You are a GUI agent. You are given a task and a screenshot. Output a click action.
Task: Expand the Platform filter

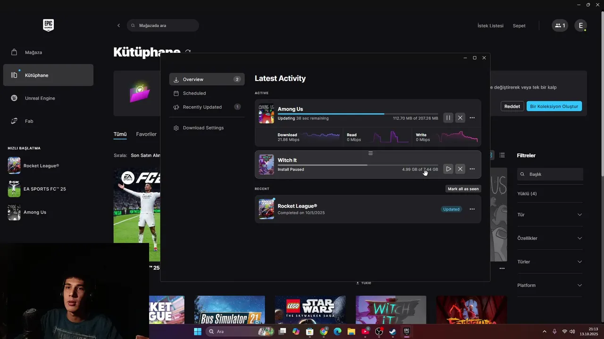coord(550,285)
